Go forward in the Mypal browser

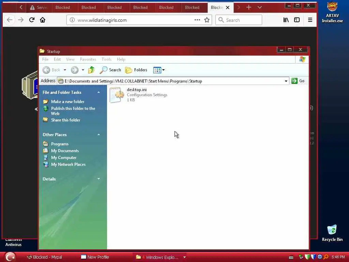point(21,20)
